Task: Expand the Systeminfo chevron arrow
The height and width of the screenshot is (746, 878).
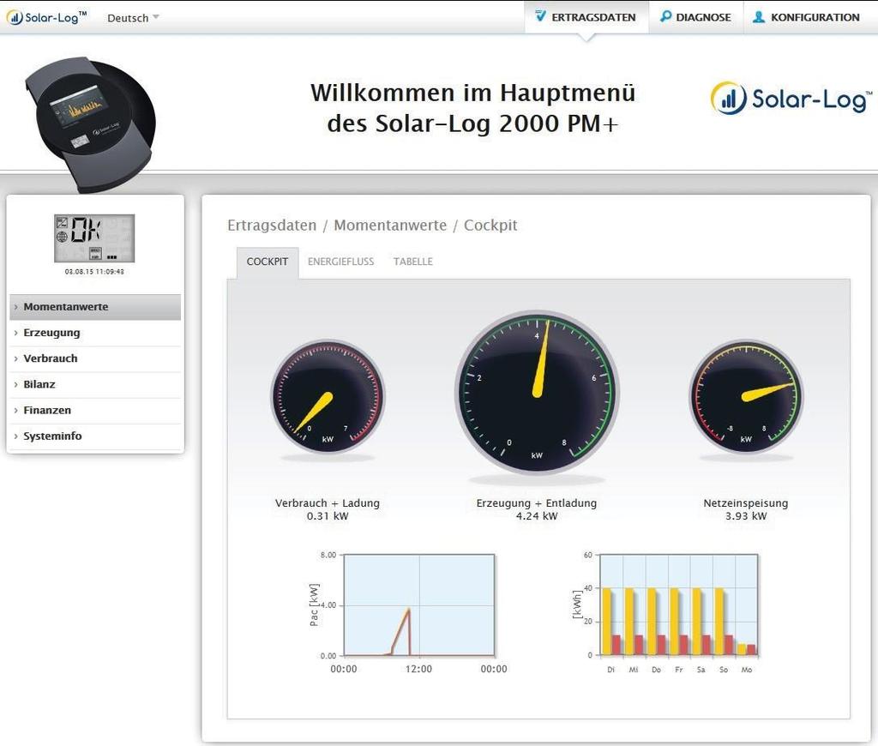Action: 15,436
